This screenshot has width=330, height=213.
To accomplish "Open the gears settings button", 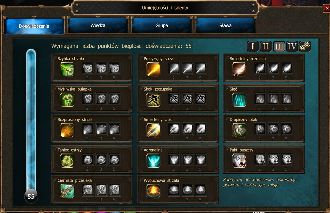I will click(305, 46).
